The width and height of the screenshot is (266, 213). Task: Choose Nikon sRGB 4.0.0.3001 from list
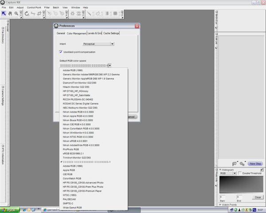click(94, 141)
